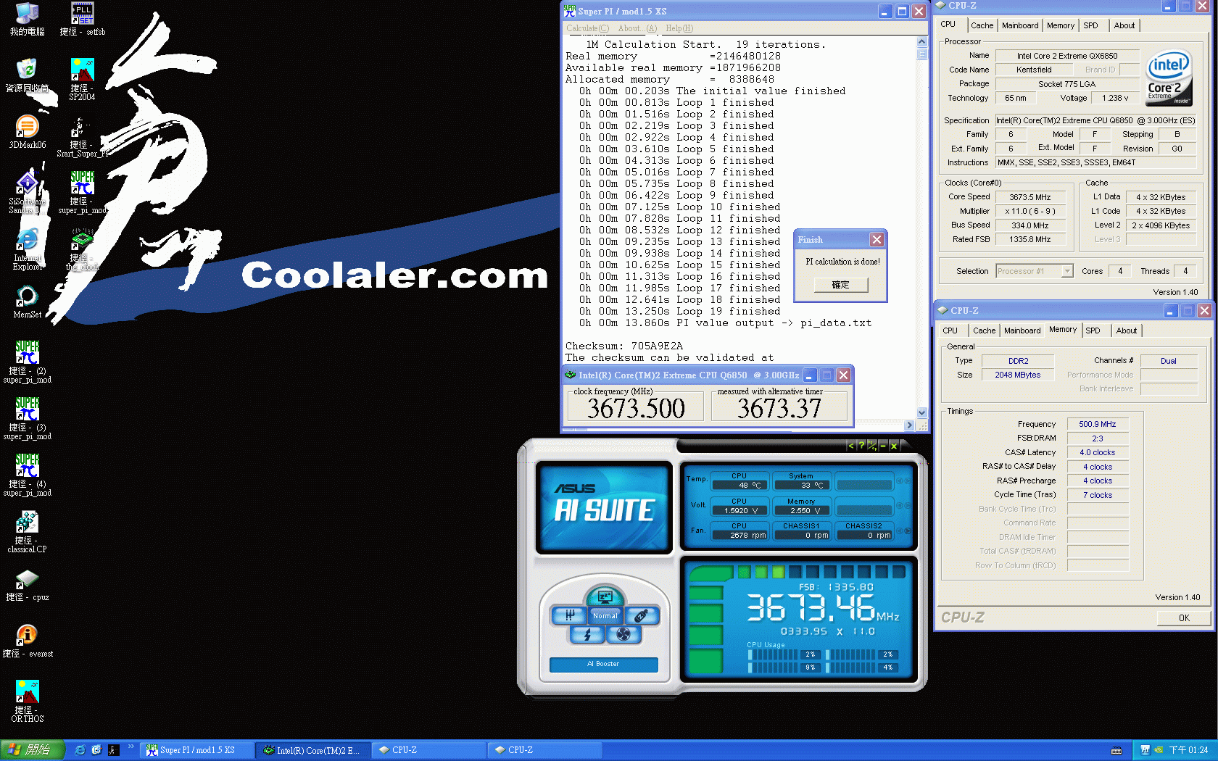Select the SiSoftware Sandra desktop shortcut
The width and height of the screenshot is (1218, 761).
tap(27, 193)
